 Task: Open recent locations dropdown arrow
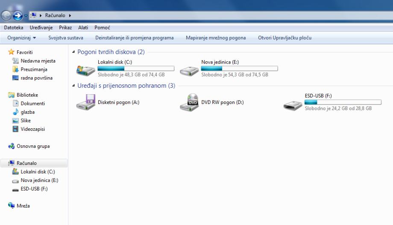(x=26, y=15)
